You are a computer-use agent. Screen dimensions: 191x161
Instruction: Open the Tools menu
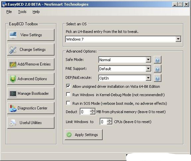click(22, 12)
